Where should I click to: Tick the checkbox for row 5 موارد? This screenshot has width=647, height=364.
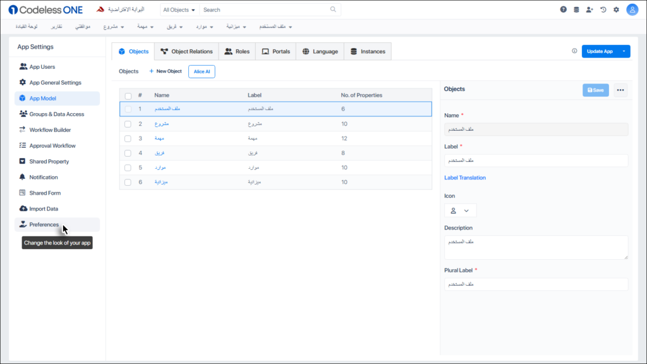128,168
